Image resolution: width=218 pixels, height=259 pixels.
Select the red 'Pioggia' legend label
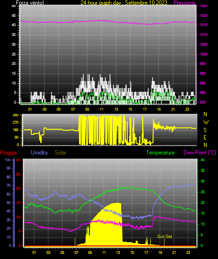(x=8, y=153)
